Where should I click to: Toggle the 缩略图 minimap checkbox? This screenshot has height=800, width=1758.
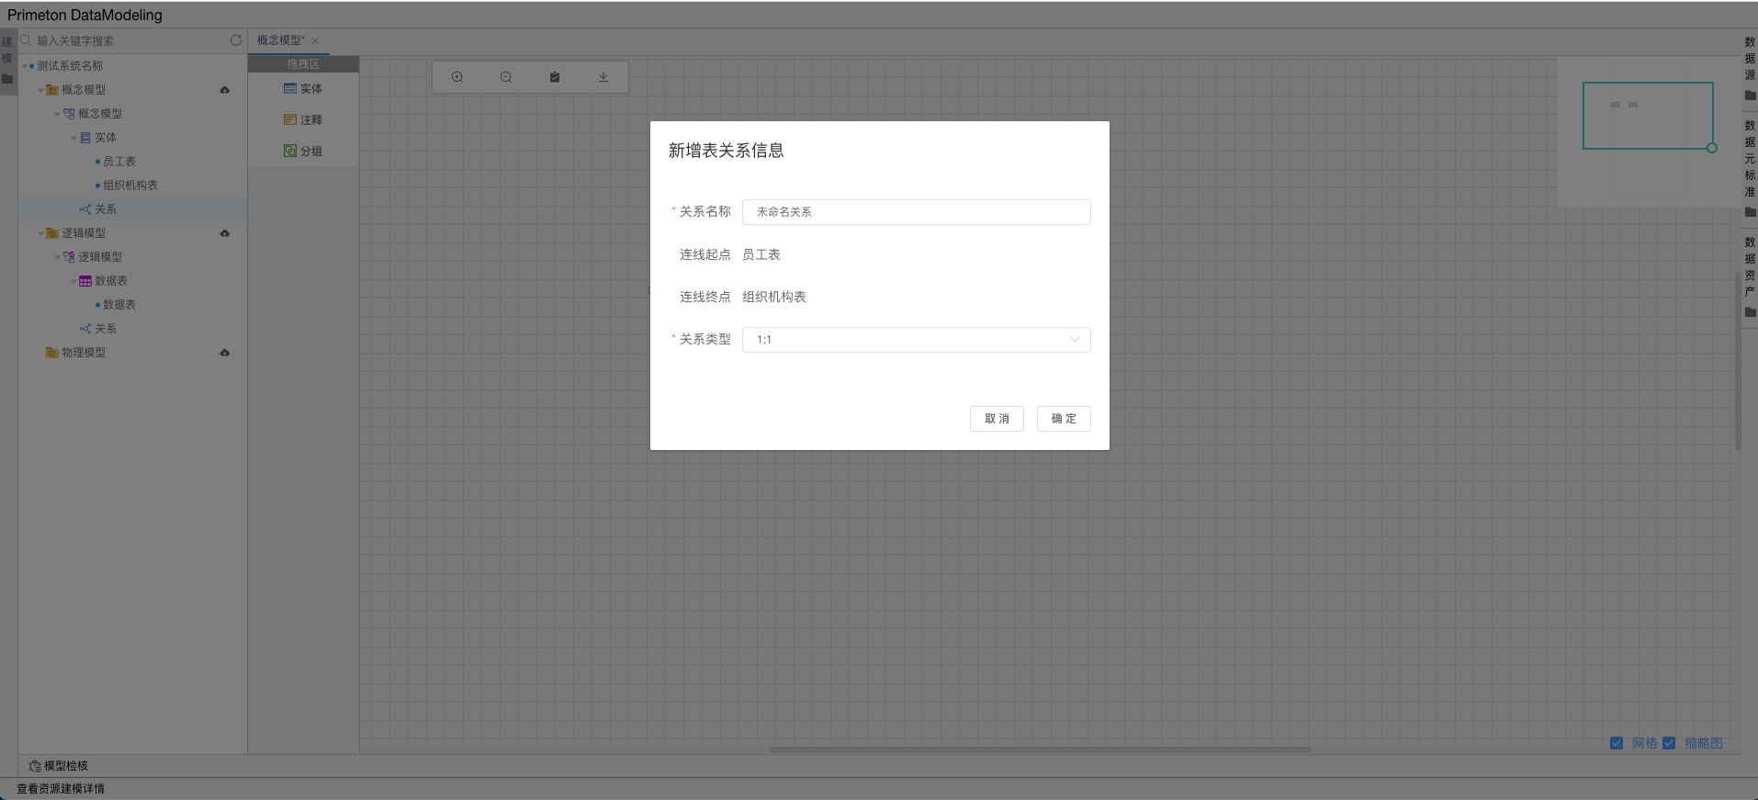(x=1669, y=743)
